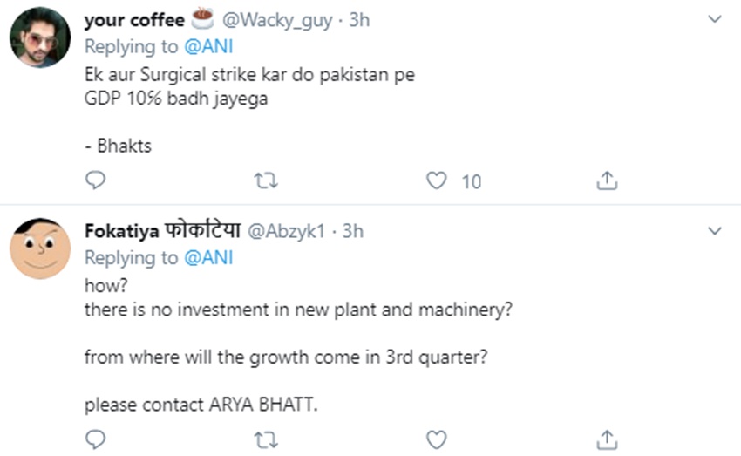Reply to Fokatiya's tweet

(96, 438)
